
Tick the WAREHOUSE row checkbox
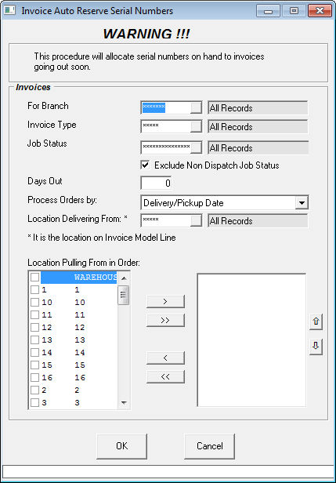34,278
